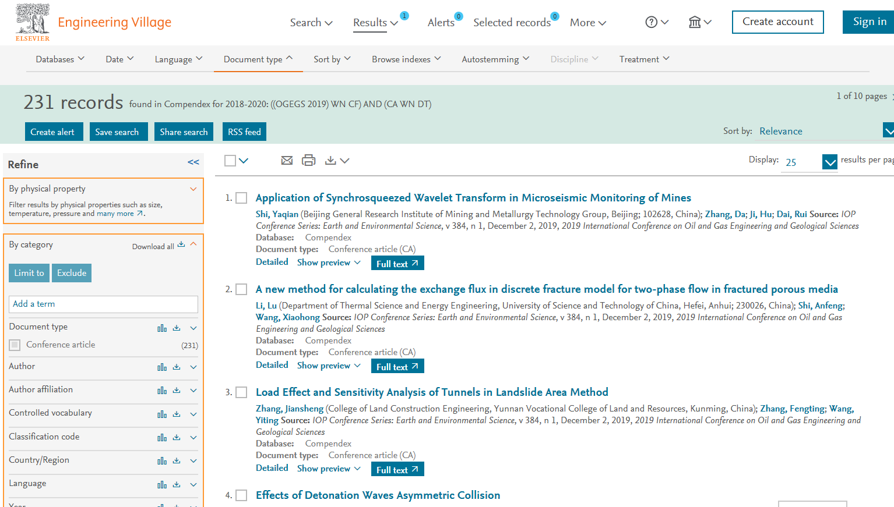Viewport: 894px width, 507px height.
Task: Collapse the By category section
Action: click(x=193, y=244)
